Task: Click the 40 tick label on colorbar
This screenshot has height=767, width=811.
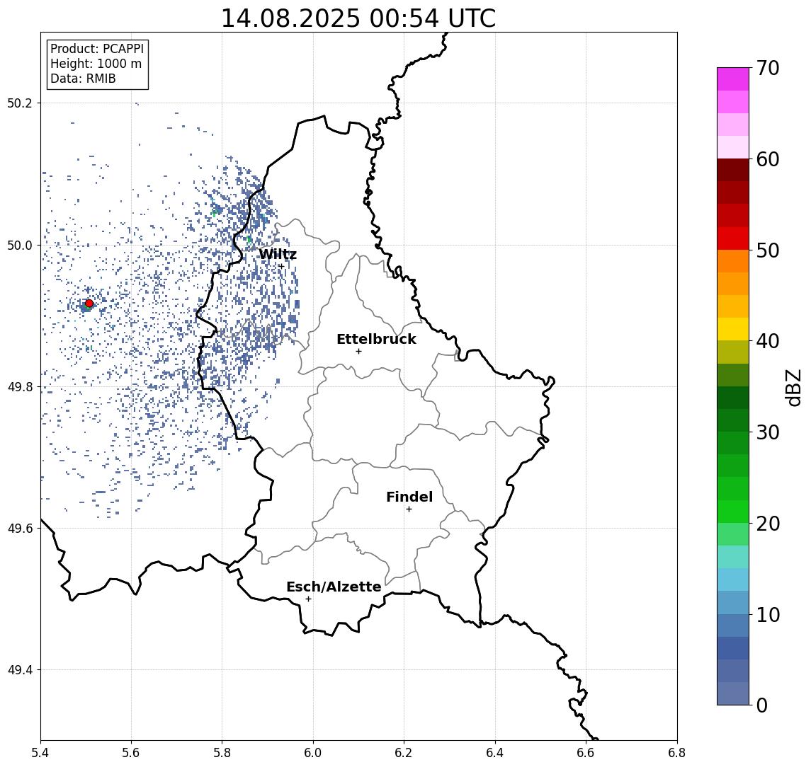Action: tap(768, 341)
